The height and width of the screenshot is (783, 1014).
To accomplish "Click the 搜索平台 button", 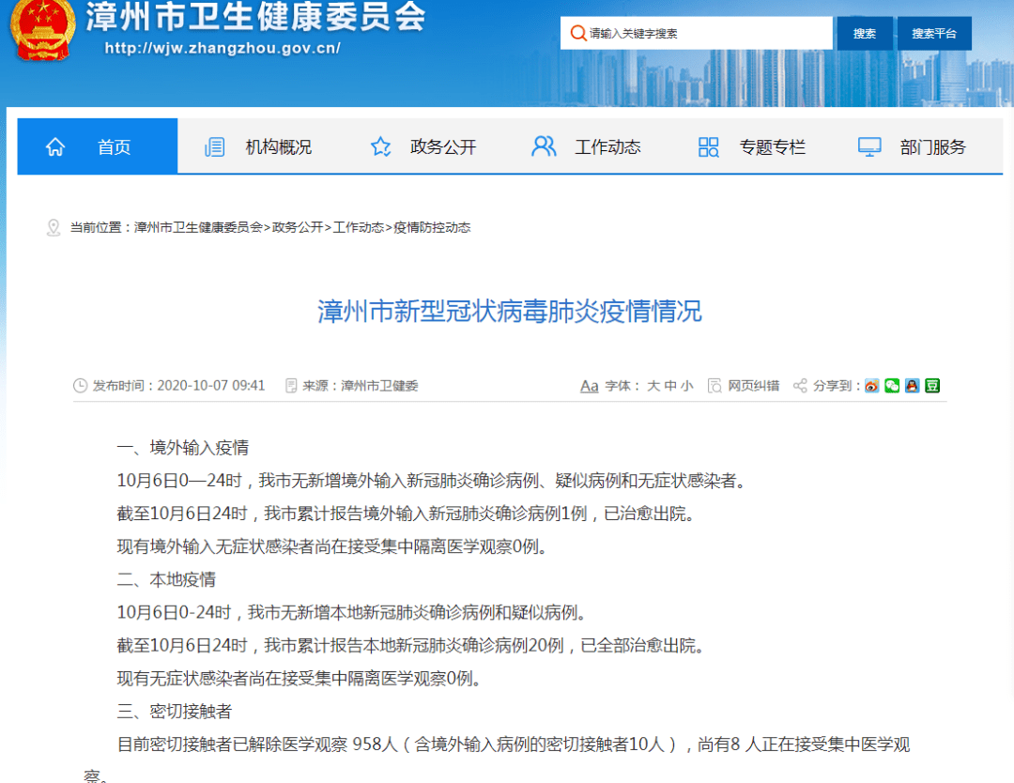I will coord(933,33).
